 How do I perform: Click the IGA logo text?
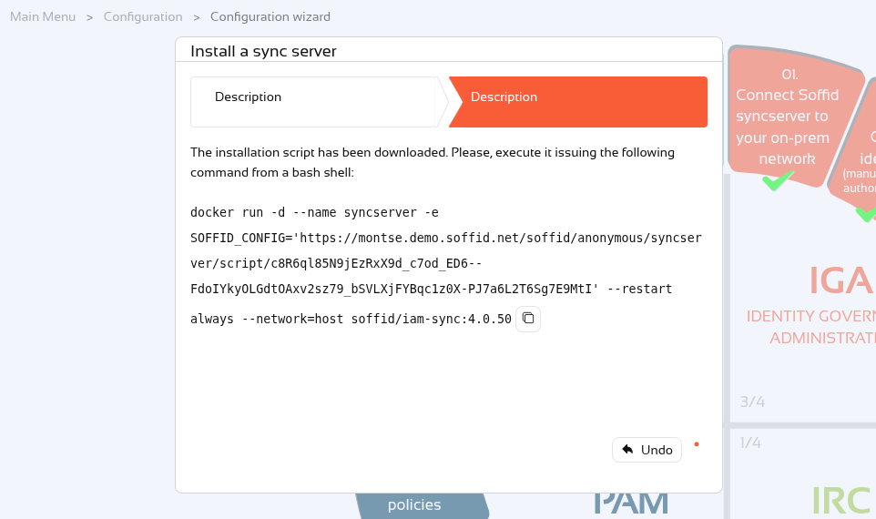coord(841,280)
